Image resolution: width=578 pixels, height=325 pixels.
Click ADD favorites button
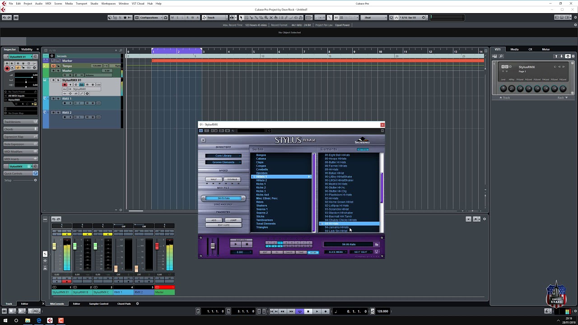click(x=214, y=220)
